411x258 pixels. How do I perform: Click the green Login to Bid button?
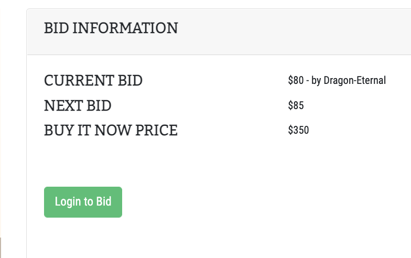point(83,202)
